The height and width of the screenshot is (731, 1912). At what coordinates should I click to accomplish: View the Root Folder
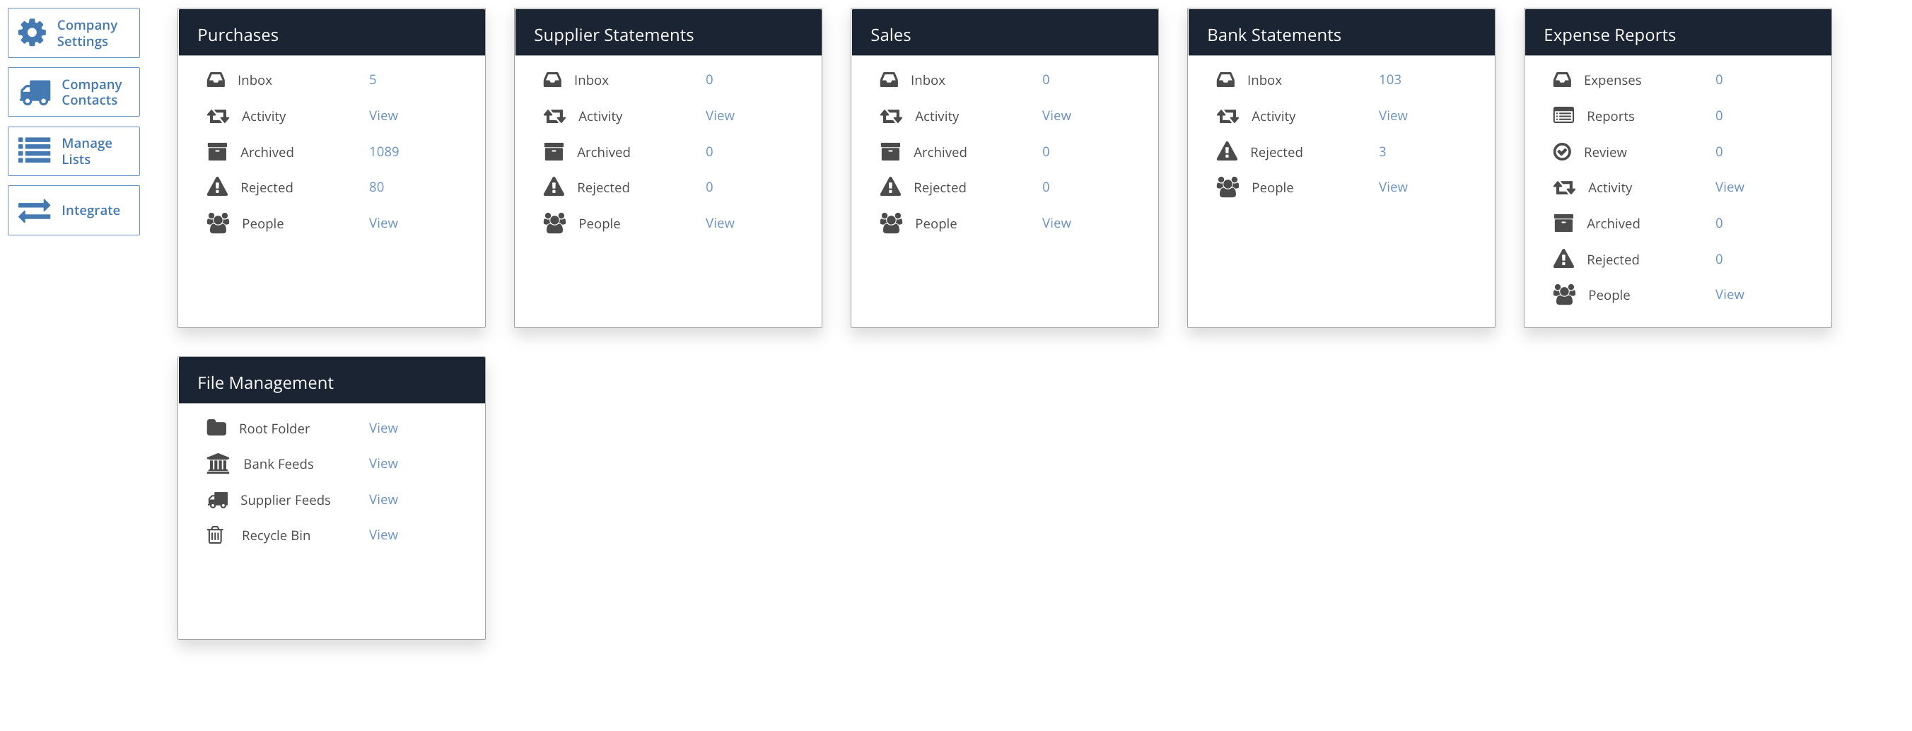click(383, 428)
